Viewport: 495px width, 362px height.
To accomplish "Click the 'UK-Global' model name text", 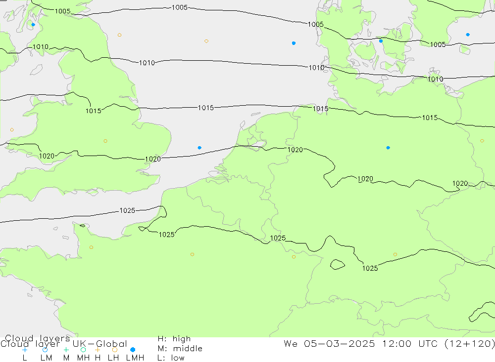I will 100,343.
